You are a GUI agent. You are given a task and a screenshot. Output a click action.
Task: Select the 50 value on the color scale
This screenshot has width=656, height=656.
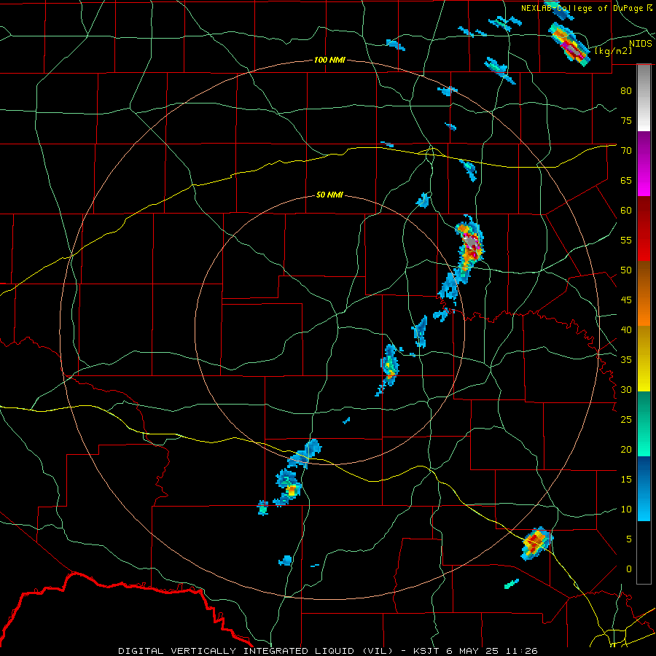pyautogui.click(x=626, y=270)
